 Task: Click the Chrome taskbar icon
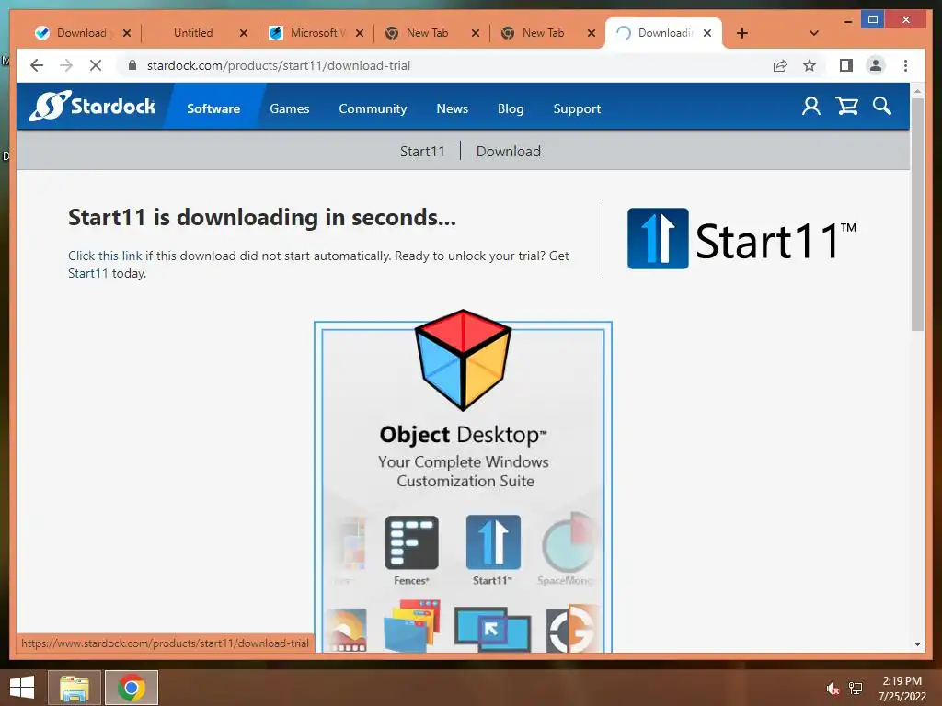(132, 688)
